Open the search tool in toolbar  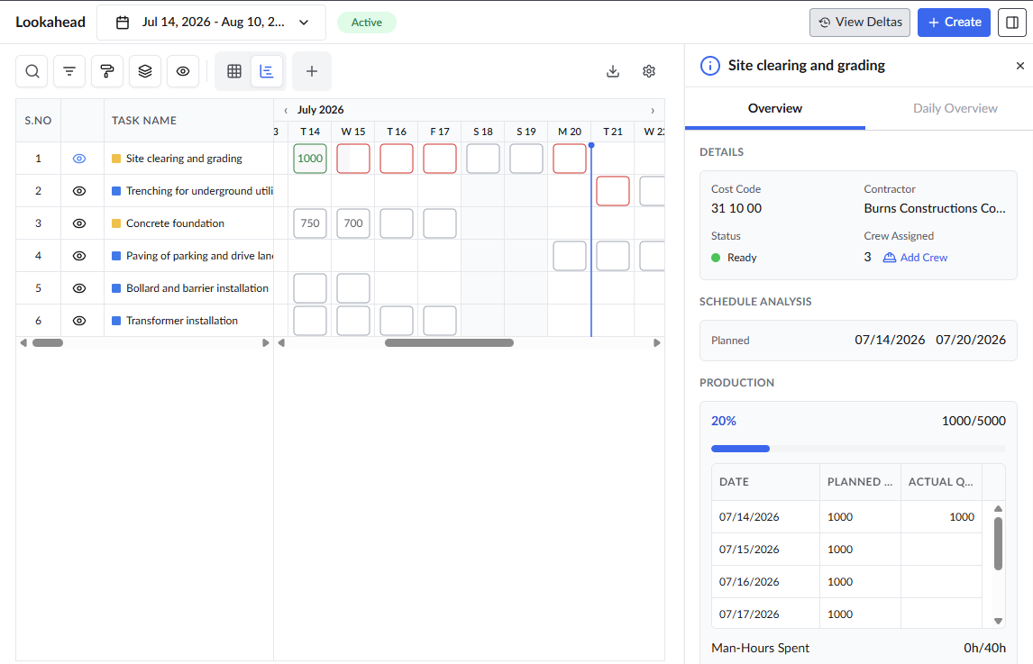(32, 71)
